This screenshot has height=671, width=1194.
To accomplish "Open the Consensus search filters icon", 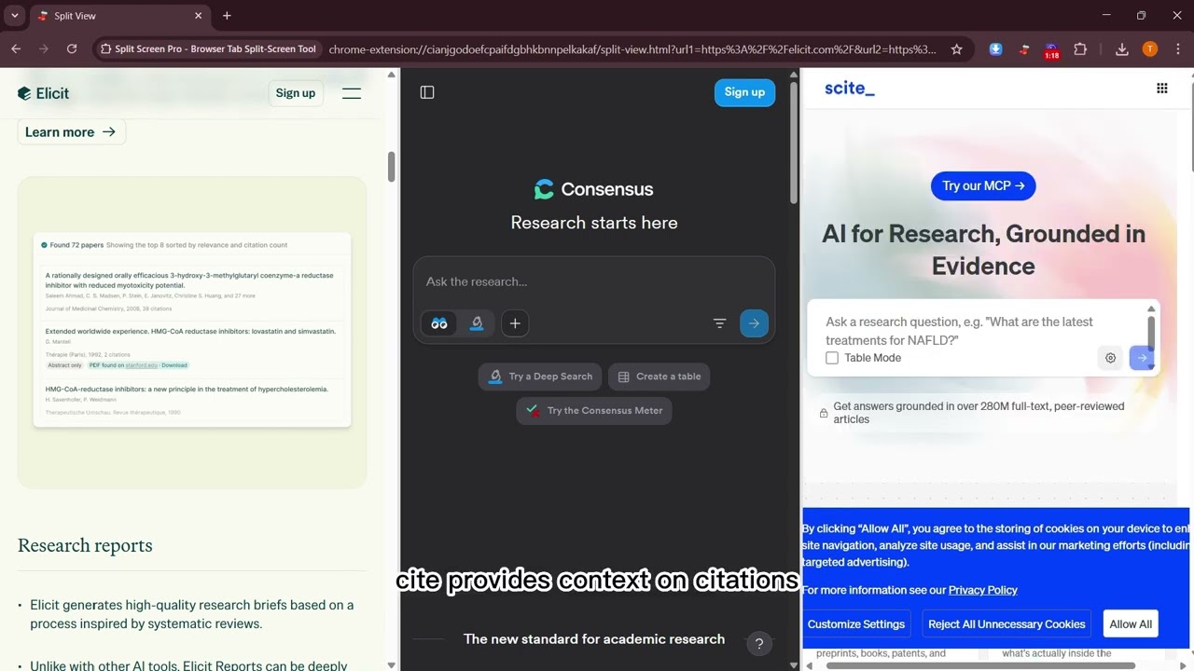I will [x=719, y=323].
